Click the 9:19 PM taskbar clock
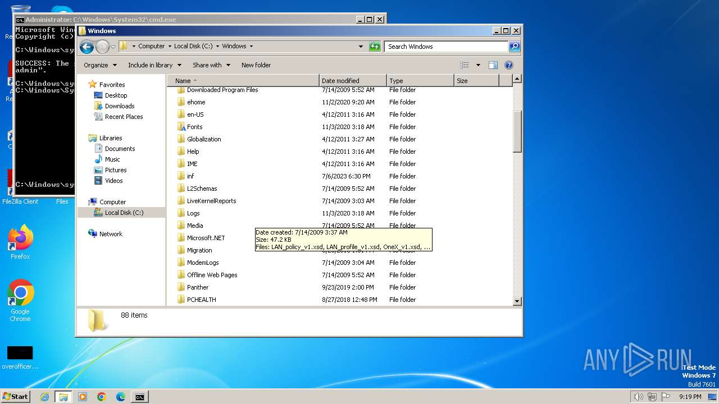Screen dimensions: 719x404 tap(690, 397)
